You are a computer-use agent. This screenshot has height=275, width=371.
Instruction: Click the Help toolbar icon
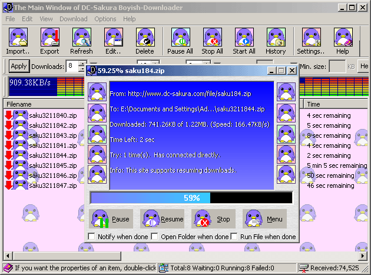[343, 37]
